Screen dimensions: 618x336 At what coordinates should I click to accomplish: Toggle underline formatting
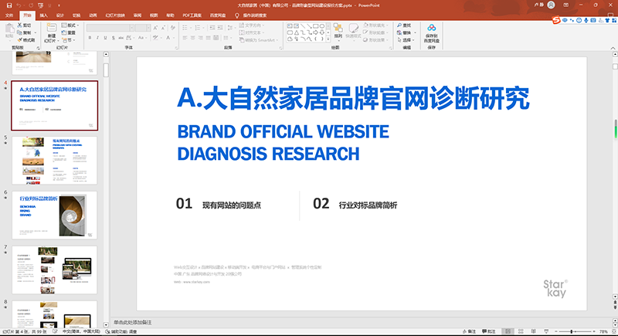[105, 38]
